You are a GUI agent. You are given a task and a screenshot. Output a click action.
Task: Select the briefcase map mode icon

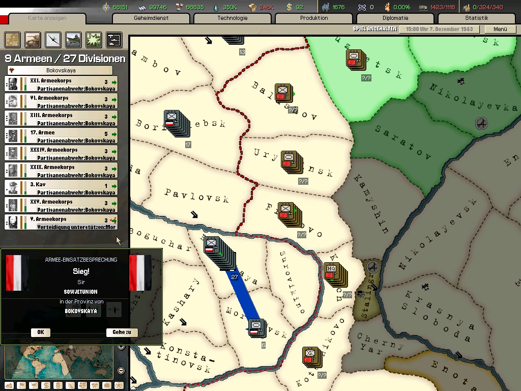(x=107, y=386)
